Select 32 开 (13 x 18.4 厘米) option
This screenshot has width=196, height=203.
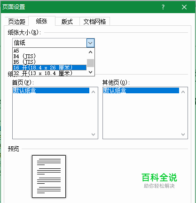[49, 73]
